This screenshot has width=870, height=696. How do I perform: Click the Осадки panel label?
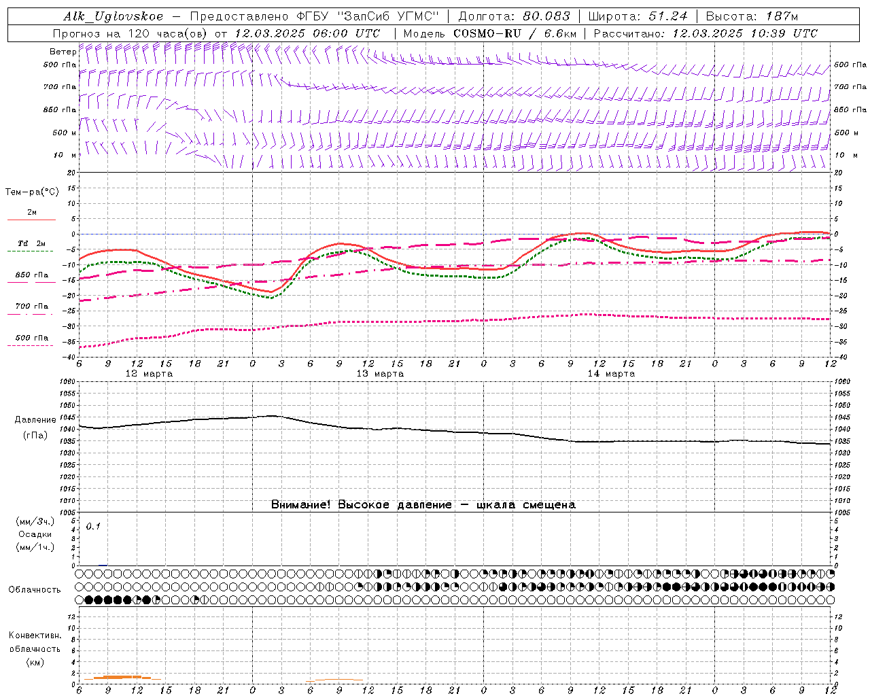click(35, 534)
